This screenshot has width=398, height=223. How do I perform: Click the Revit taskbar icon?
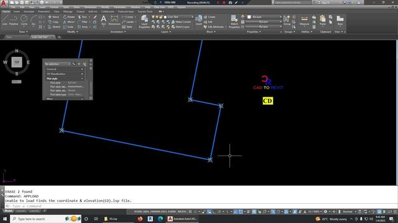tap(150, 219)
